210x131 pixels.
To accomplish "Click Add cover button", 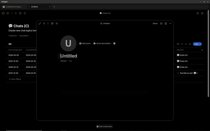I will click(x=85, y=43).
